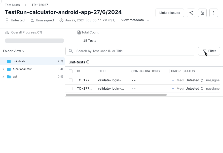Click the info icon beside unit-tests heading
The width and height of the screenshot is (223, 153).
(88, 62)
